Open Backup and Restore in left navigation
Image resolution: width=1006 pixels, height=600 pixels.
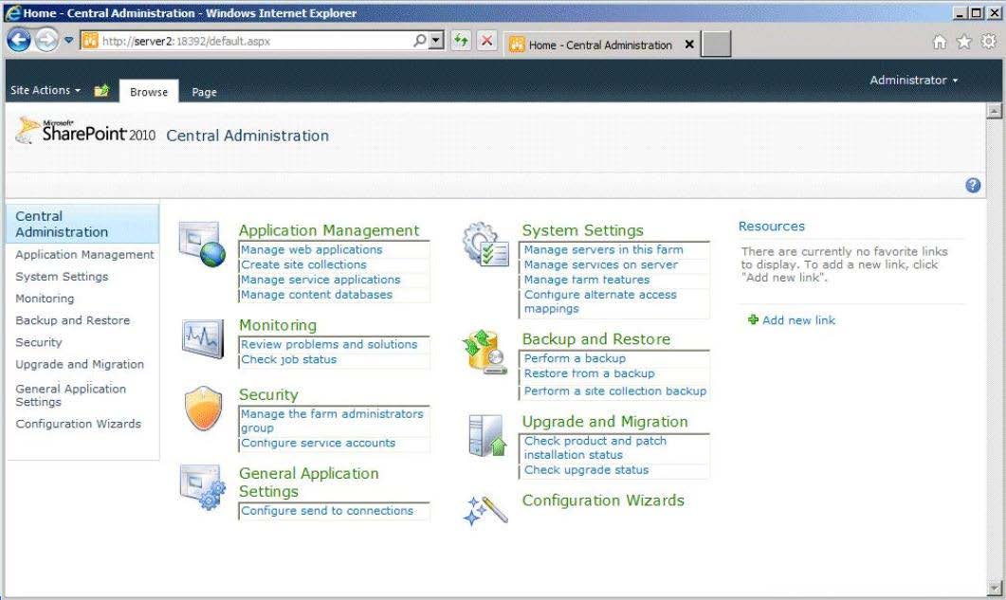point(72,320)
